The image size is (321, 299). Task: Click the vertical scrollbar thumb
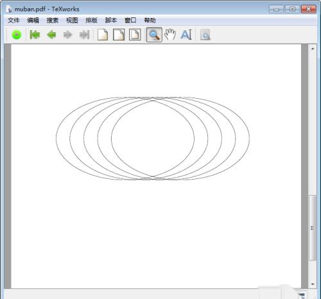pyautogui.click(x=313, y=228)
